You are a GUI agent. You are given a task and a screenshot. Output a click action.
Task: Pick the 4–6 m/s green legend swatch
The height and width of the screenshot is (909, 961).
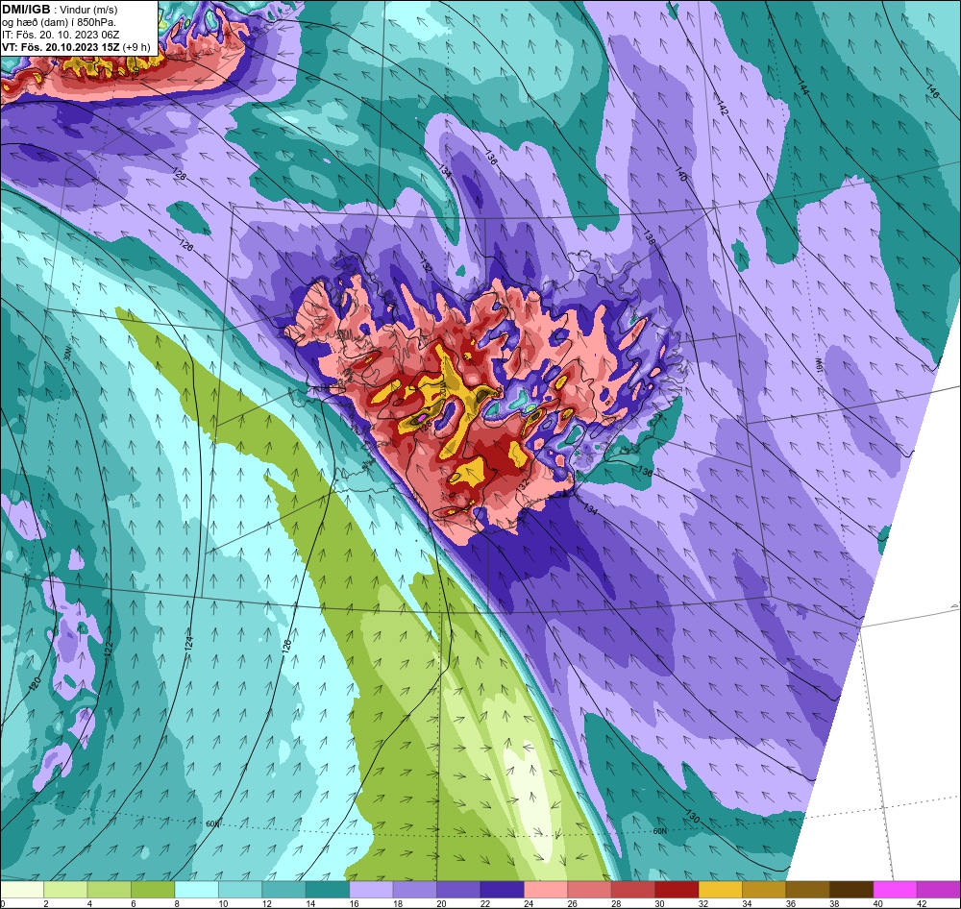(110, 890)
